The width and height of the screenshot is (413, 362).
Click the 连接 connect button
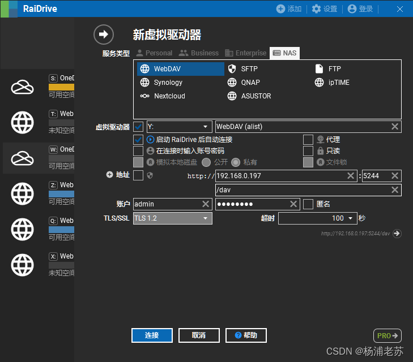tap(152, 335)
